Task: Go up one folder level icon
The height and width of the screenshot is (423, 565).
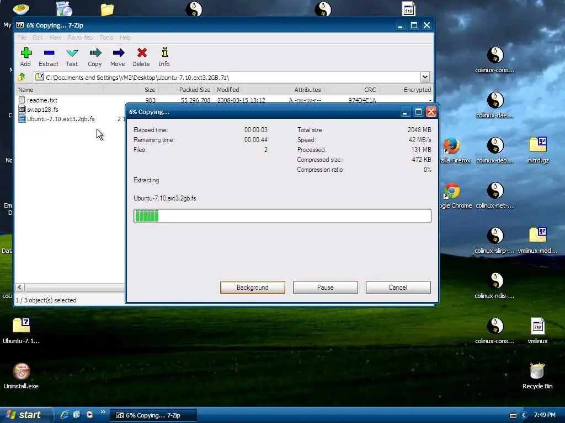Action: point(22,77)
